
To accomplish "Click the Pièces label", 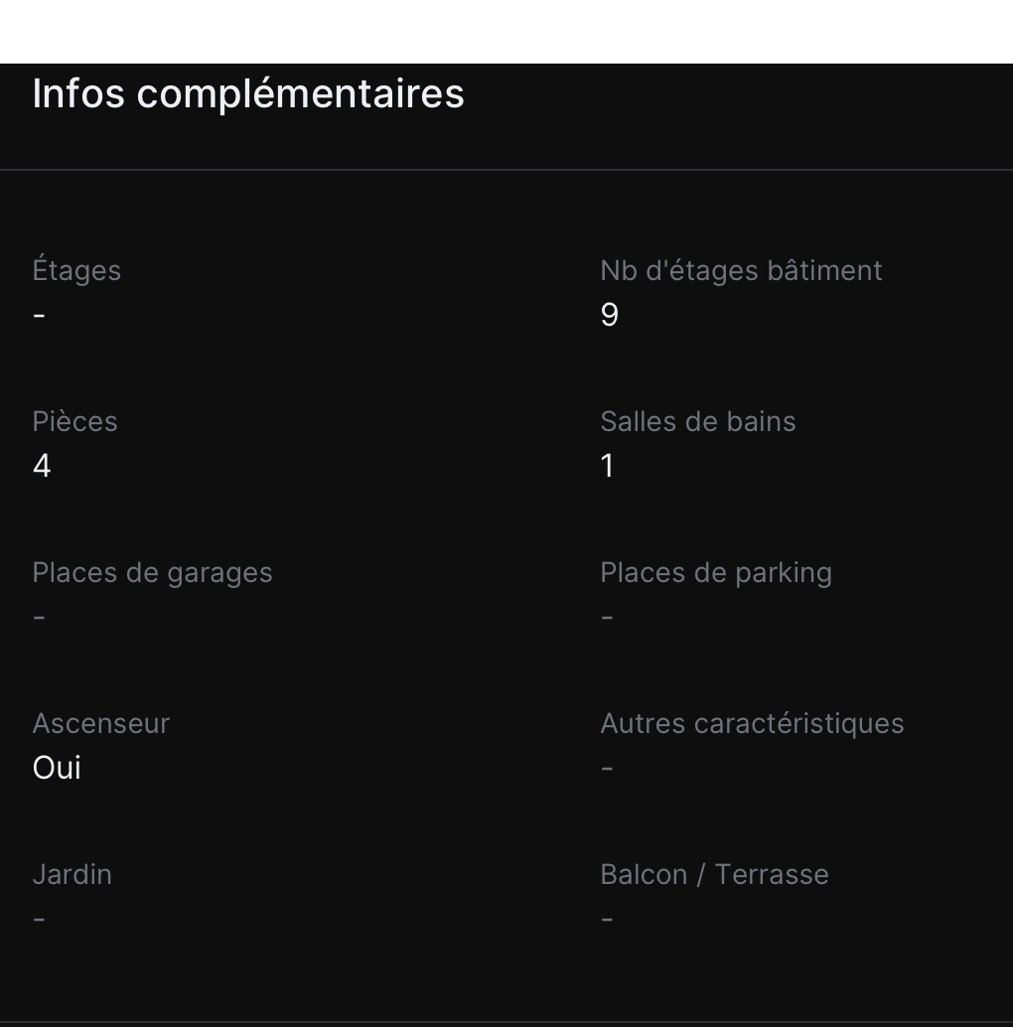I will click(x=74, y=421).
